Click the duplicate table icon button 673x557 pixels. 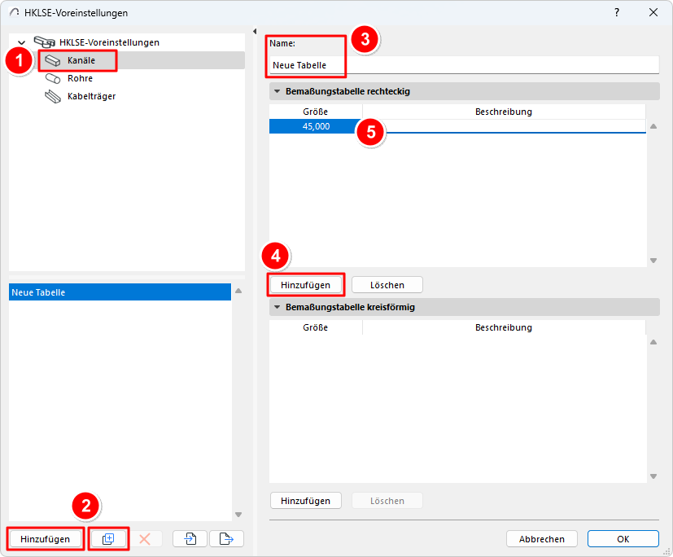pyautogui.click(x=108, y=538)
